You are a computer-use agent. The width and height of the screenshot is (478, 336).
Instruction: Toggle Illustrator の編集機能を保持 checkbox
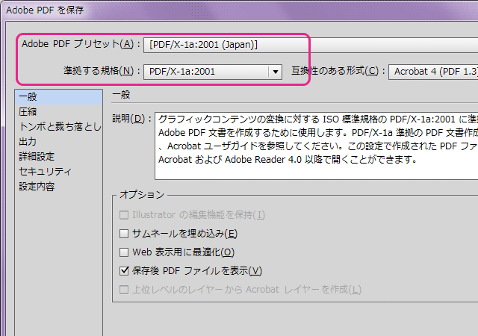click(124, 215)
